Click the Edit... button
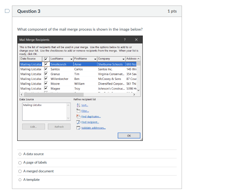This screenshot has width=226, height=191. tap(34, 127)
